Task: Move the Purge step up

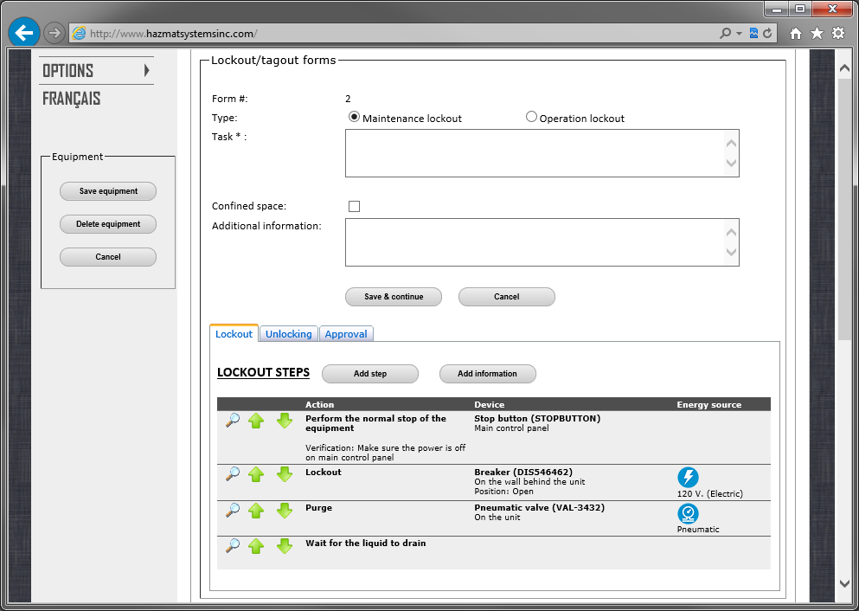Action: click(x=256, y=510)
